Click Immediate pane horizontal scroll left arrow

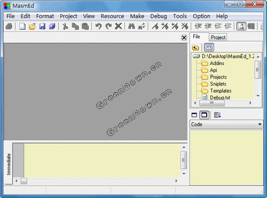pyautogui.click(x=17, y=181)
